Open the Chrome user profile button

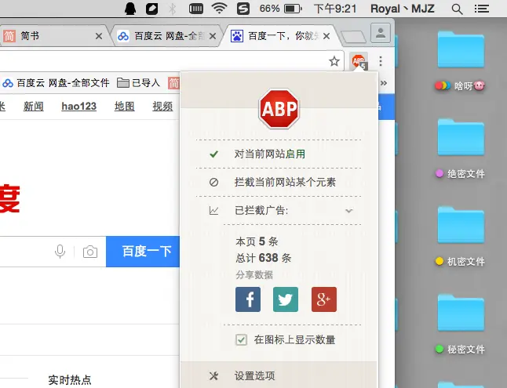(381, 33)
